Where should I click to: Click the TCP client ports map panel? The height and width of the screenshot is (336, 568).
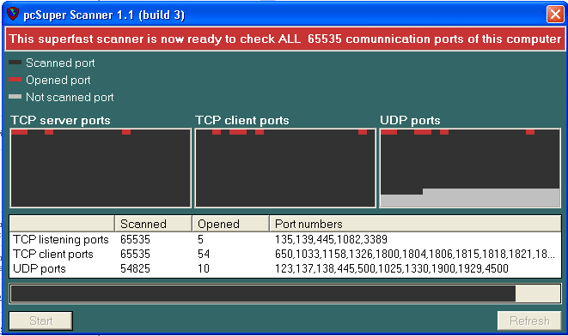coord(285,168)
